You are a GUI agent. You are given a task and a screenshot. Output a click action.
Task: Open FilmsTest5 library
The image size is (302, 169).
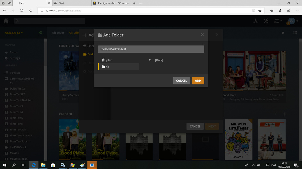[x=16, y=118]
